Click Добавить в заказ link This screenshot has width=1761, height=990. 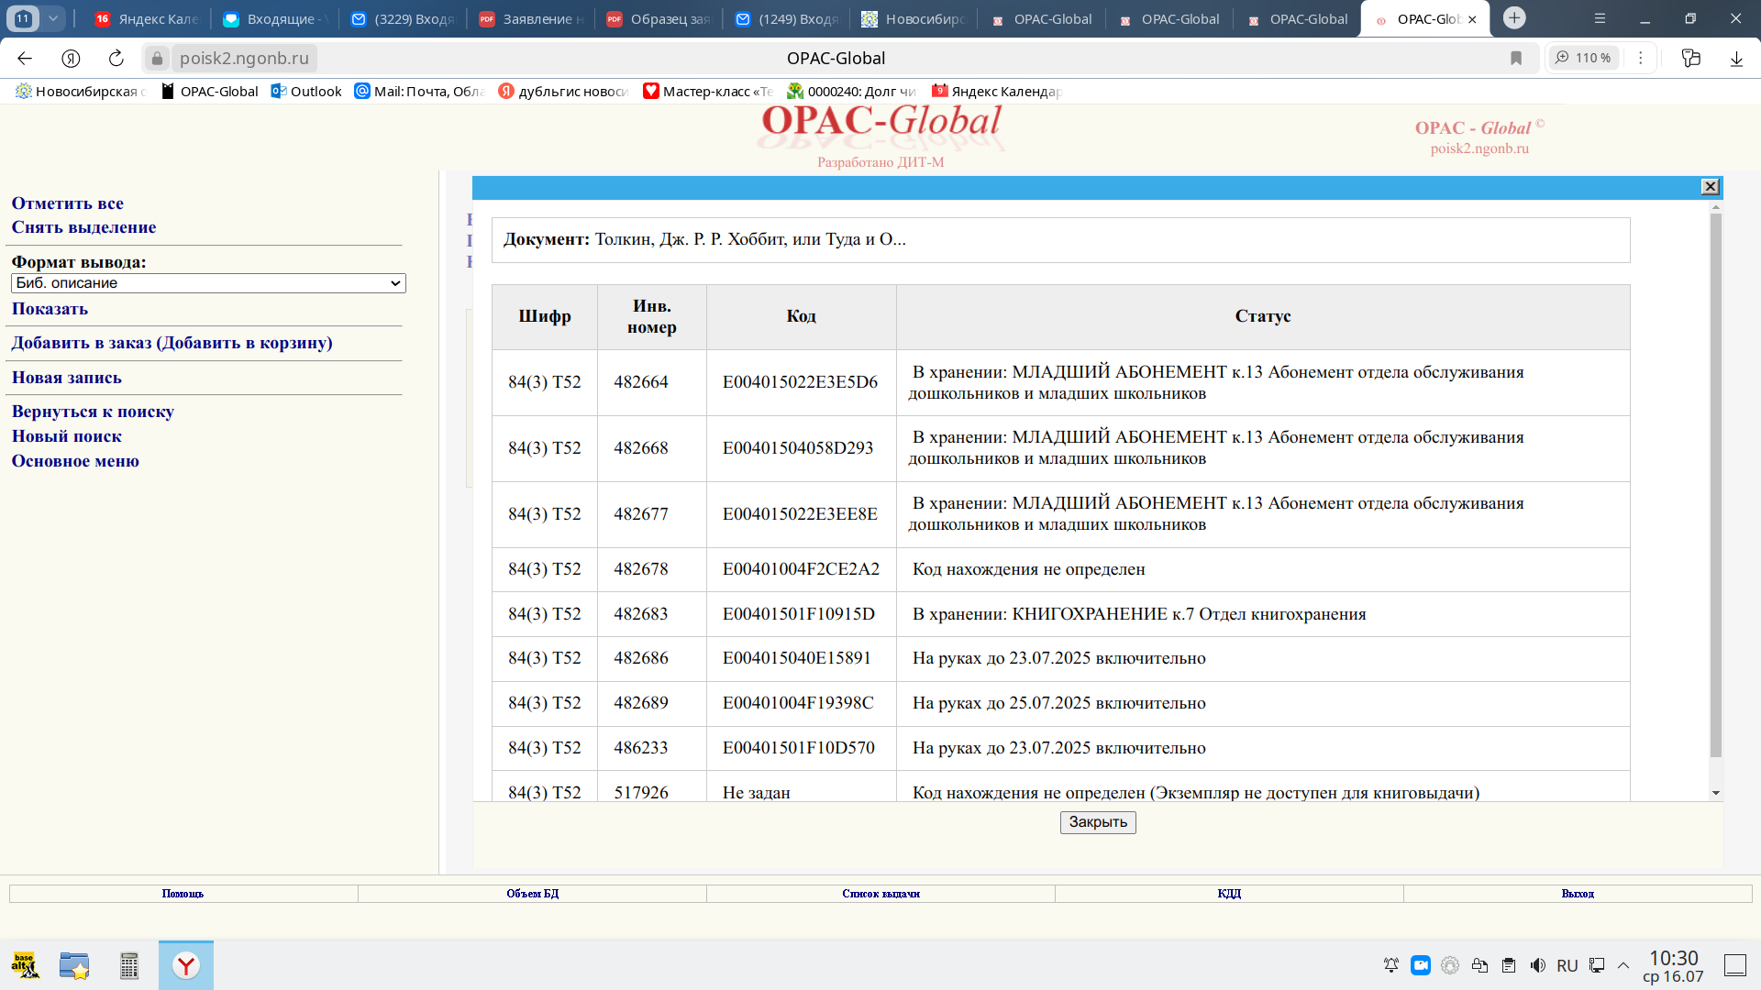coord(172,343)
